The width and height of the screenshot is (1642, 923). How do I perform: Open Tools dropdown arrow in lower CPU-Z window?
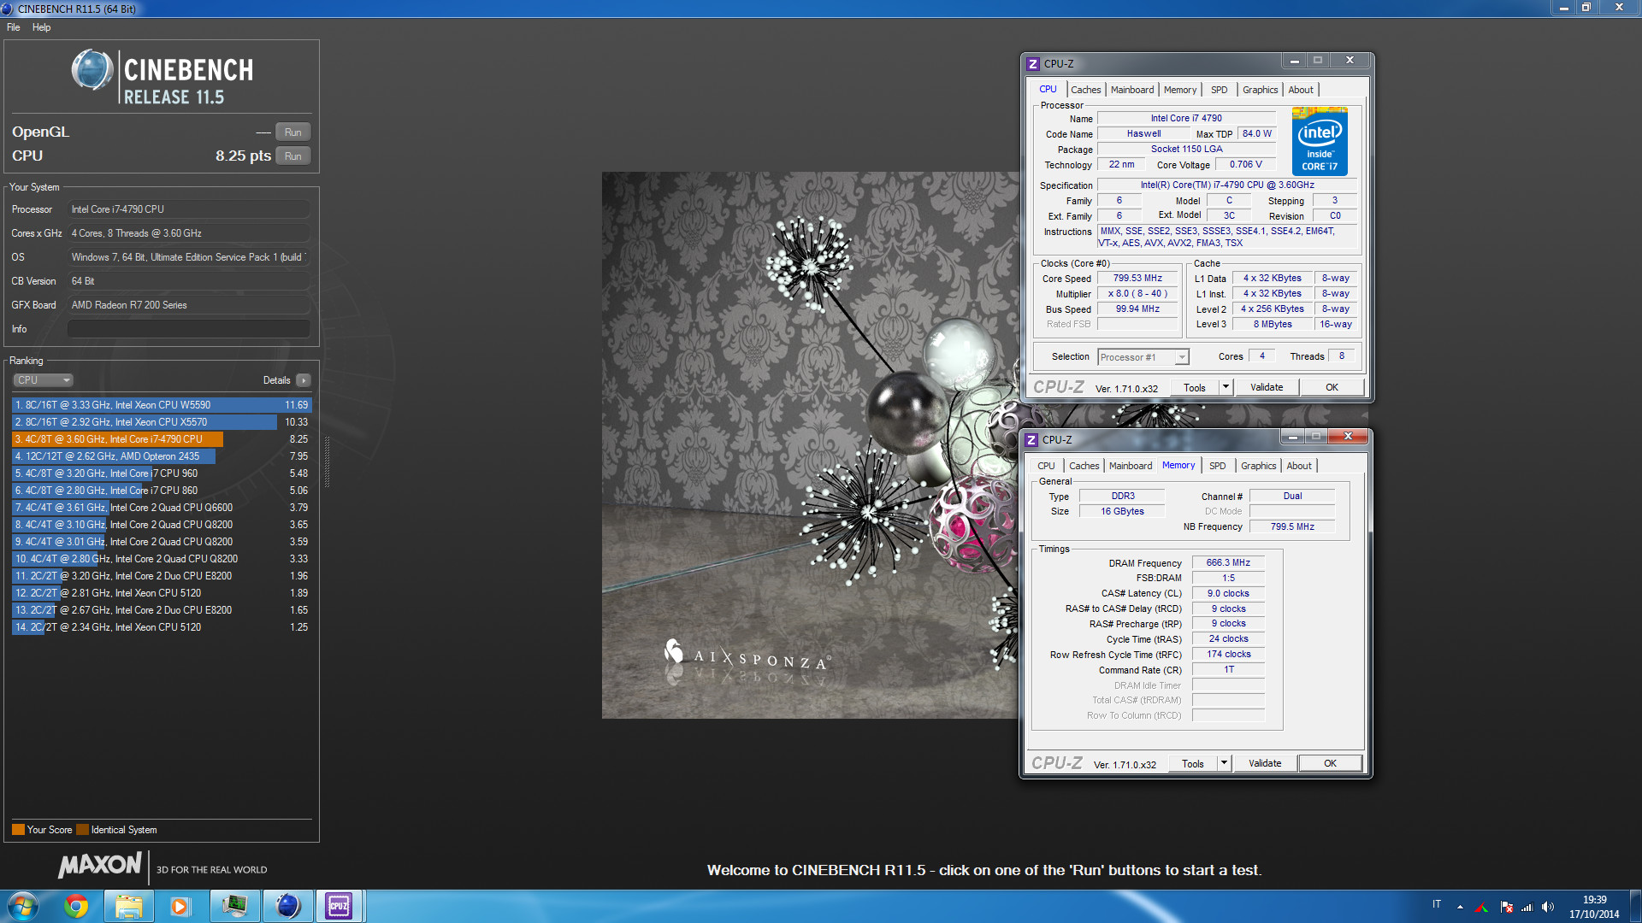[x=1224, y=764]
